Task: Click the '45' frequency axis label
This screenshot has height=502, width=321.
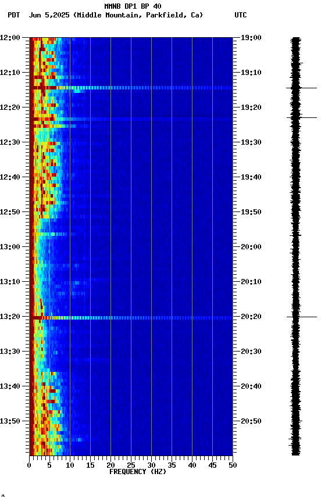Action: [x=212, y=465]
